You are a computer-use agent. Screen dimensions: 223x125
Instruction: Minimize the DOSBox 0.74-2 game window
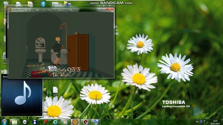point(99,9)
